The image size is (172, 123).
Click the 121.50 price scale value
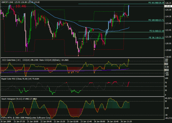tap(168, 37)
